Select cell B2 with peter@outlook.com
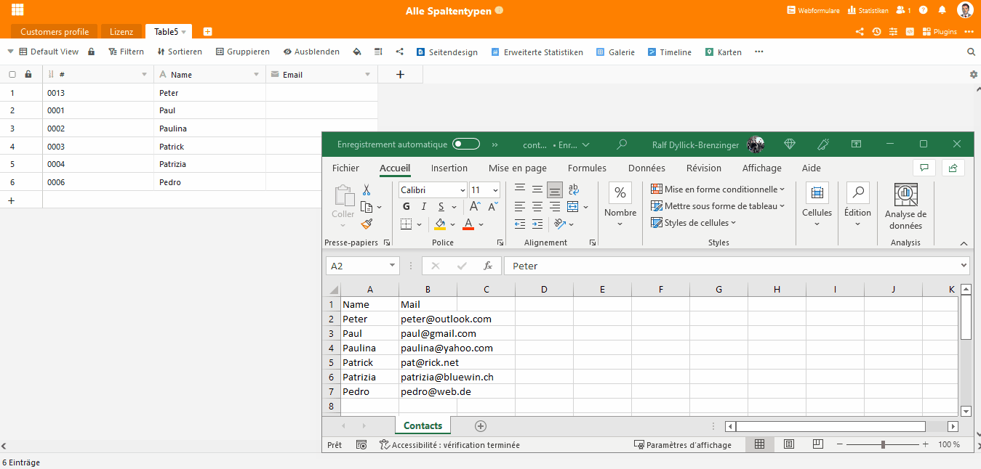The image size is (981, 469). click(x=428, y=319)
